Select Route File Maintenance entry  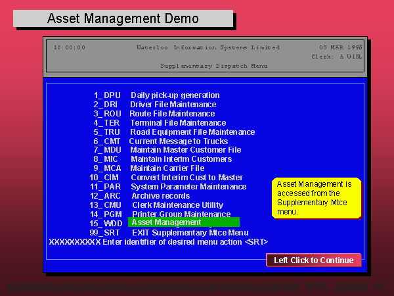[172, 114]
